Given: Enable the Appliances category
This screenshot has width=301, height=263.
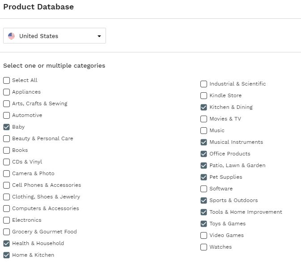Looking at the screenshot, I should click(7, 92).
